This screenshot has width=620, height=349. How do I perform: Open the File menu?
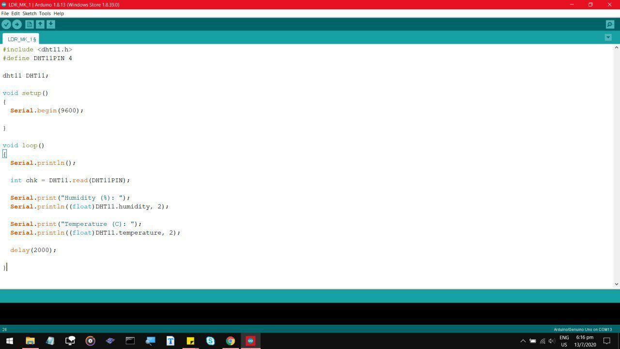[5, 14]
